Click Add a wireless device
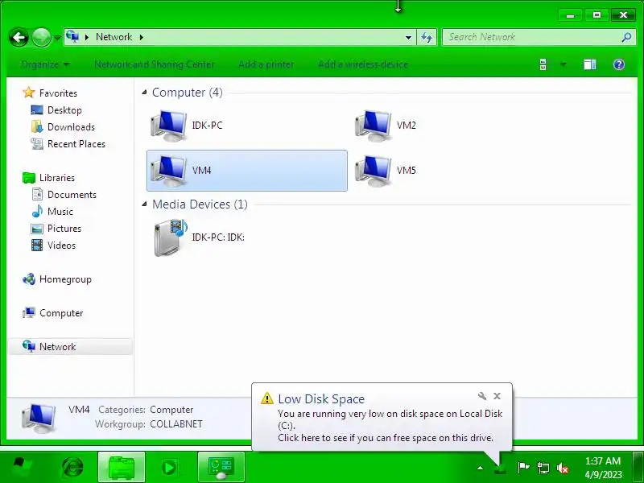The image size is (644, 483). (x=363, y=64)
